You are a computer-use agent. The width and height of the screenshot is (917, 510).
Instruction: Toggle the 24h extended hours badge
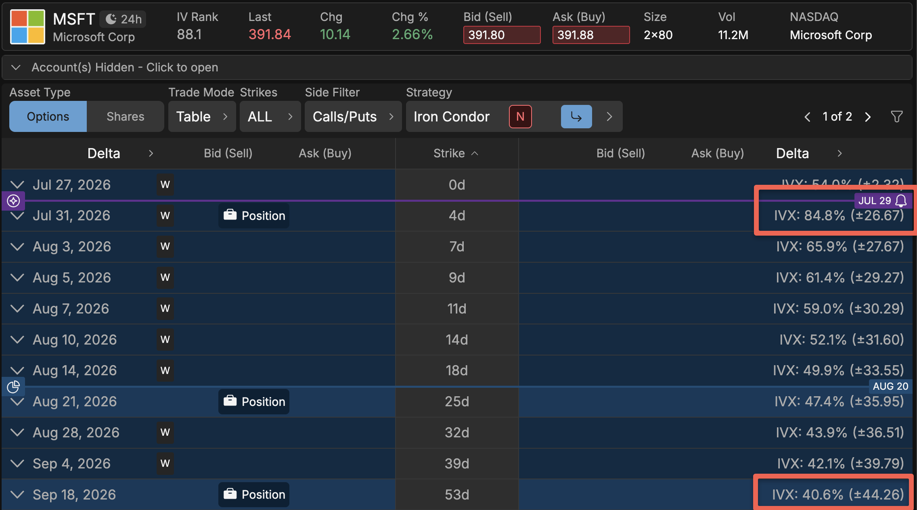(x=123, y=19)
